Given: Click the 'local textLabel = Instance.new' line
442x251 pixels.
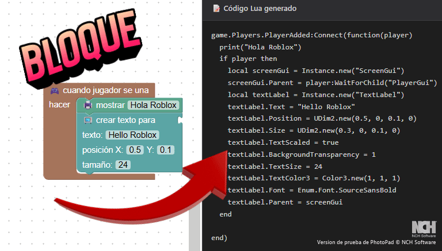Looking at the screenshot, I should click(x=316, y=95).
